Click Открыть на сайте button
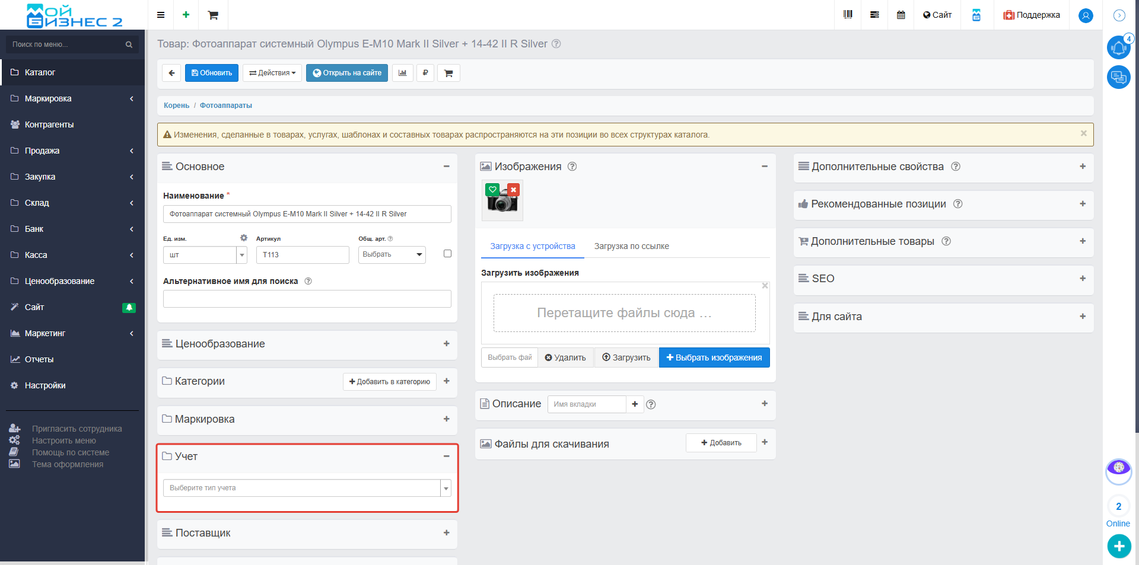 point(347,73)
